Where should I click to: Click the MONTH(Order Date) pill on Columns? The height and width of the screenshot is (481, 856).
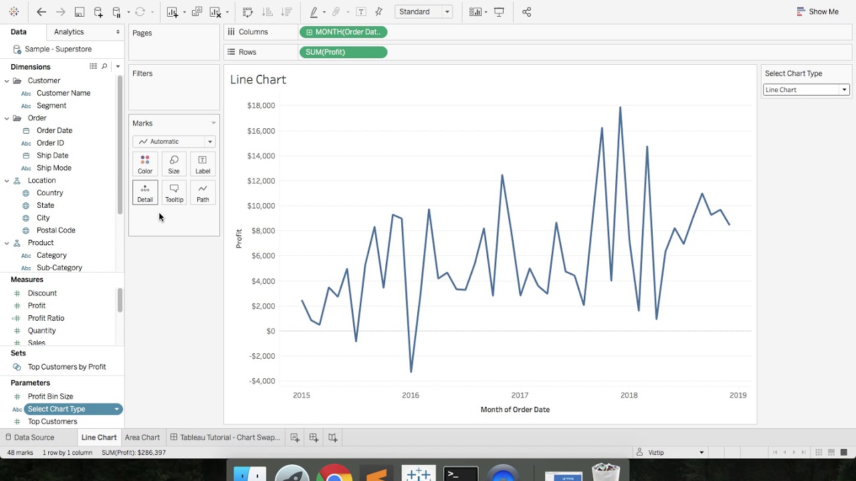click(343, 32)
